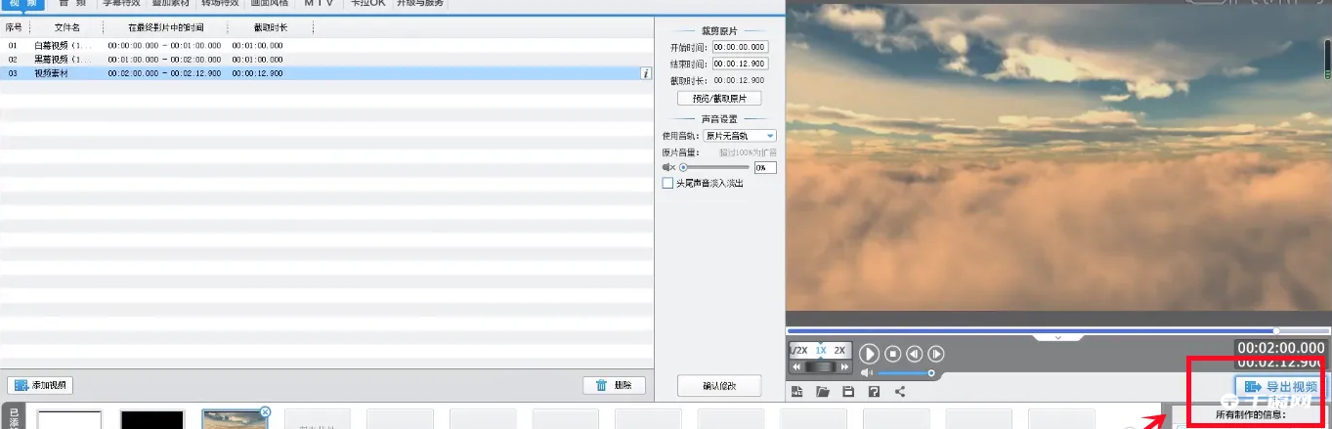This screenshot has height=429, width=1332.
Task: Adjust the preview player volume slider
Action: (x=905, y=373)
